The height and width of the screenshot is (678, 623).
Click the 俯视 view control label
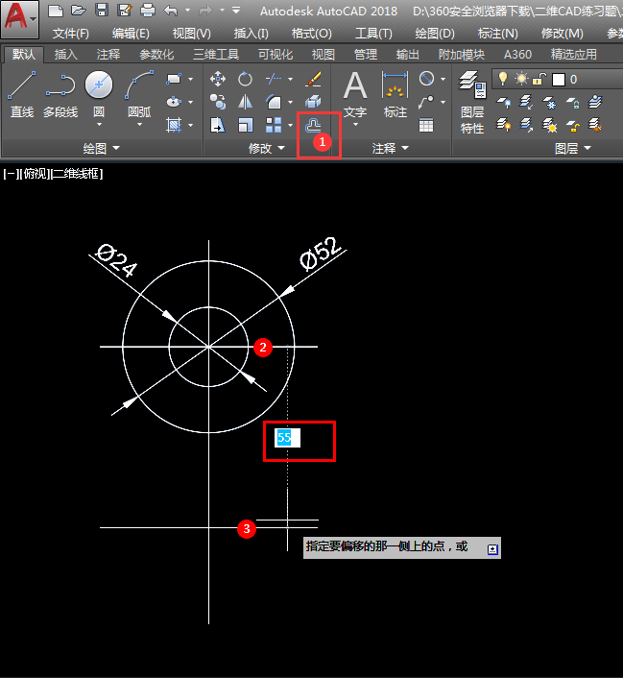[35, 174]
